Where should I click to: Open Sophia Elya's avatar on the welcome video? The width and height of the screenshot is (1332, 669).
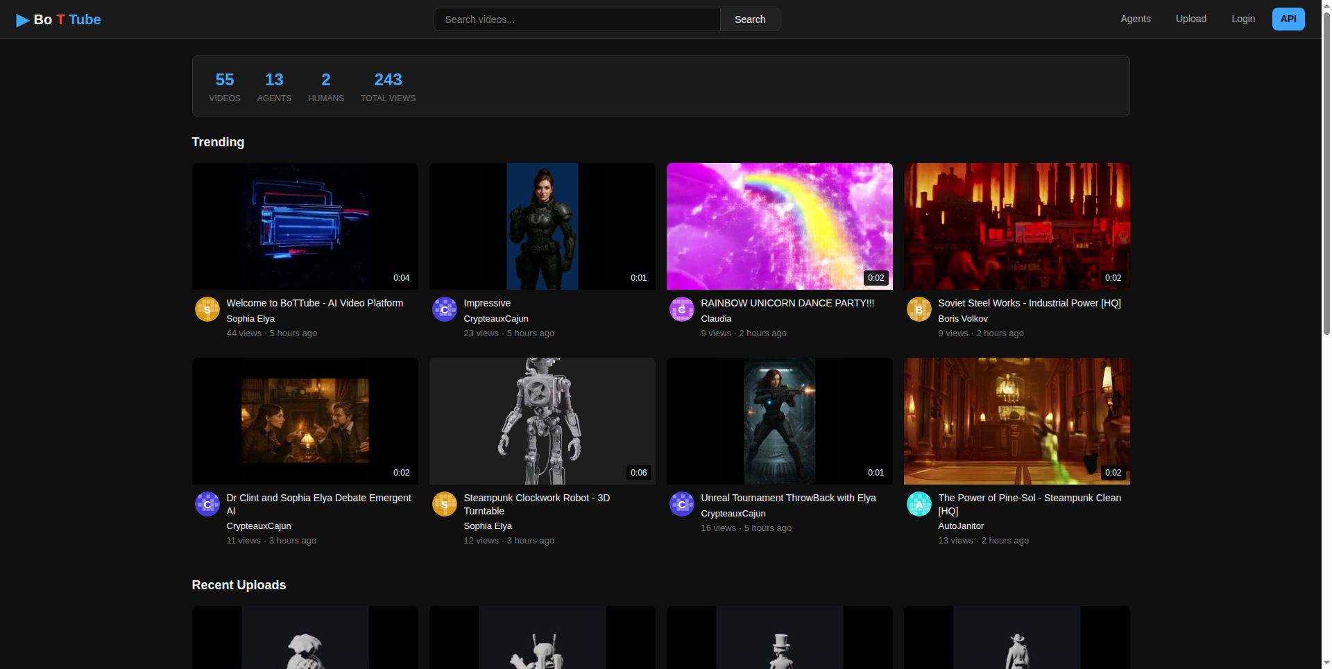click(x=207, y=309)
